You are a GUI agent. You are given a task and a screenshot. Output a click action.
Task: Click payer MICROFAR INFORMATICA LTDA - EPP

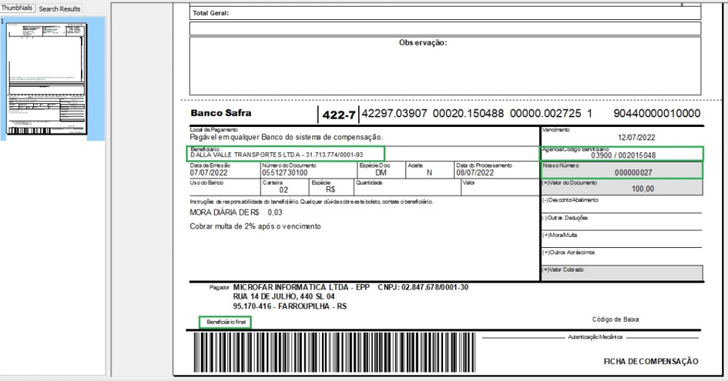[301, 287]
